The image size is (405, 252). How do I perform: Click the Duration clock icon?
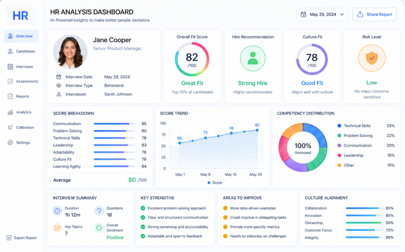[x=57, y=211]
